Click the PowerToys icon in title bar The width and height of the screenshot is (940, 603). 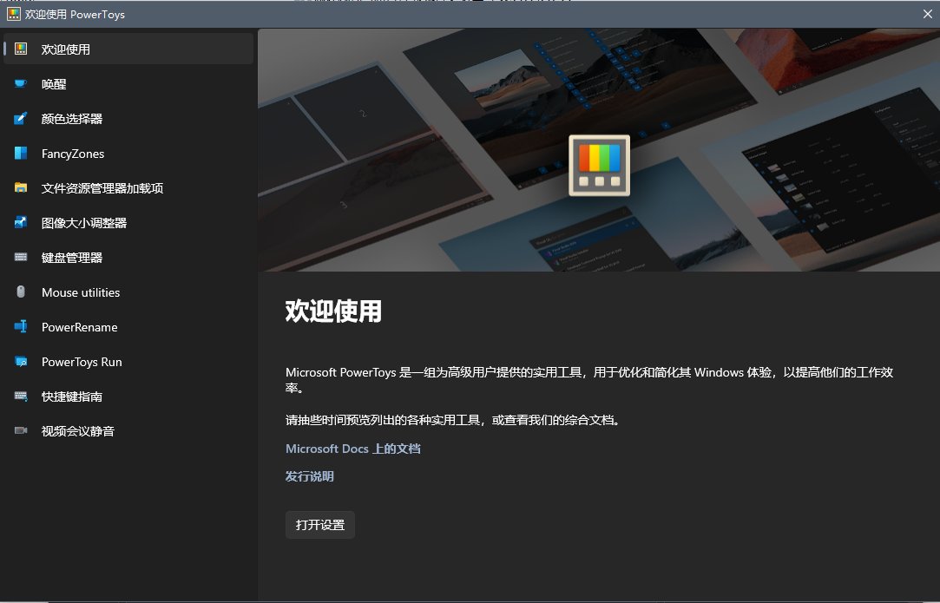tap(13, 14)
